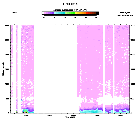The height and width of the screenshot is (126, 140).
Task: Click the aerosol backscatter colorbar title
Action: coord(70,10)
